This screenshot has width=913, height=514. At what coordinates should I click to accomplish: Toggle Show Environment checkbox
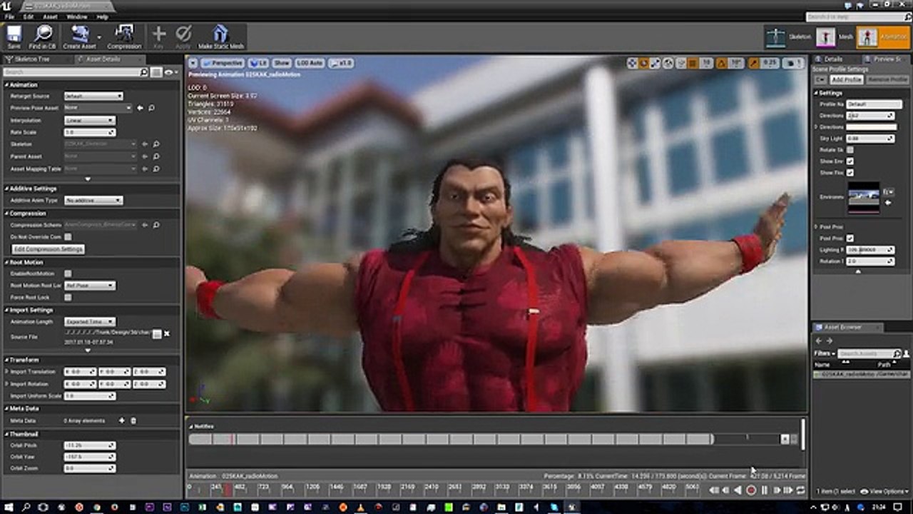pos(850,161)
